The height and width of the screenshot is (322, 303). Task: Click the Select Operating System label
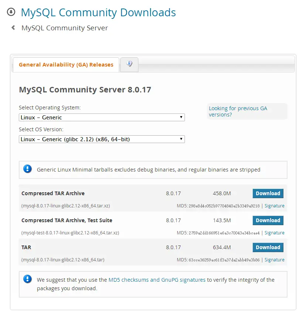click(x=50, y=108)
